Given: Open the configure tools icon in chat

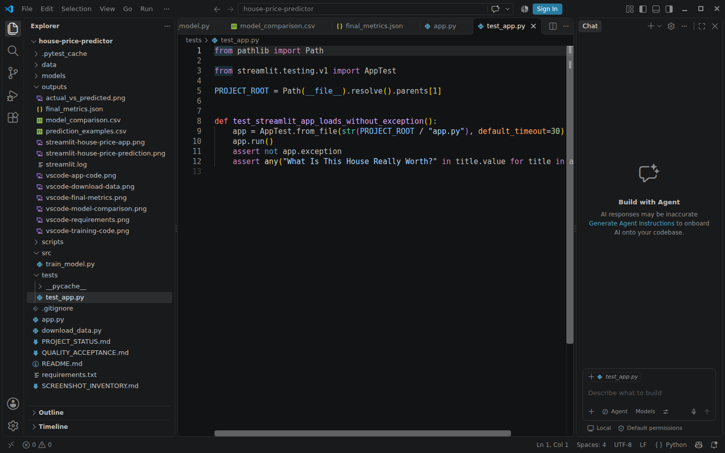Looking at the screenshot, I should [666, 412].
